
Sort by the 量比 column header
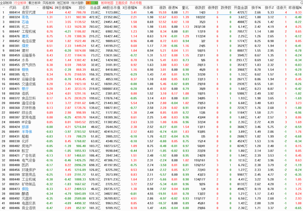[185, 8]
